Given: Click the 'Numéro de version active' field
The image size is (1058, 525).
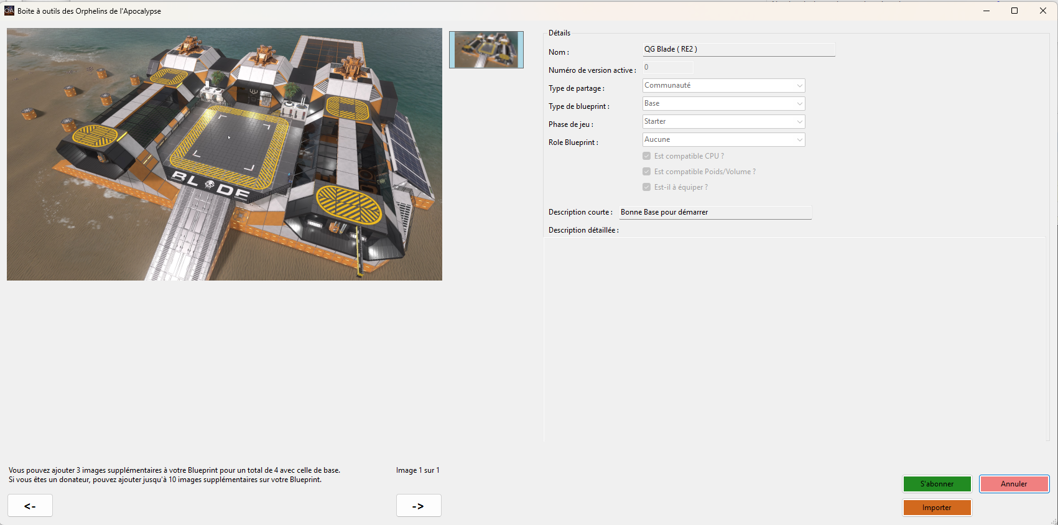Looking at the screenshot, I should click(x=667, y=67).
